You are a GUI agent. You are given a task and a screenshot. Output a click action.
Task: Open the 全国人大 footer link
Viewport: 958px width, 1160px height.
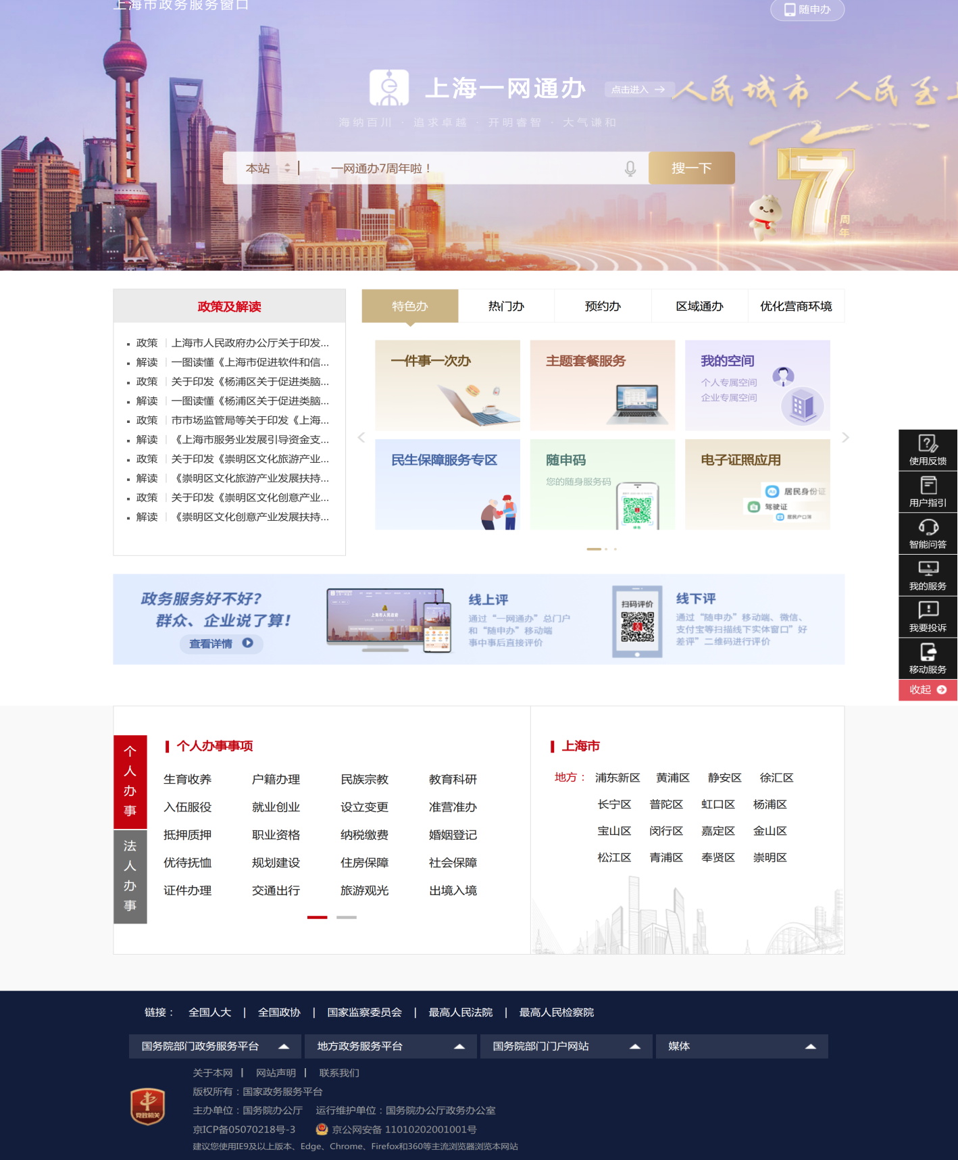point(210,1012)
